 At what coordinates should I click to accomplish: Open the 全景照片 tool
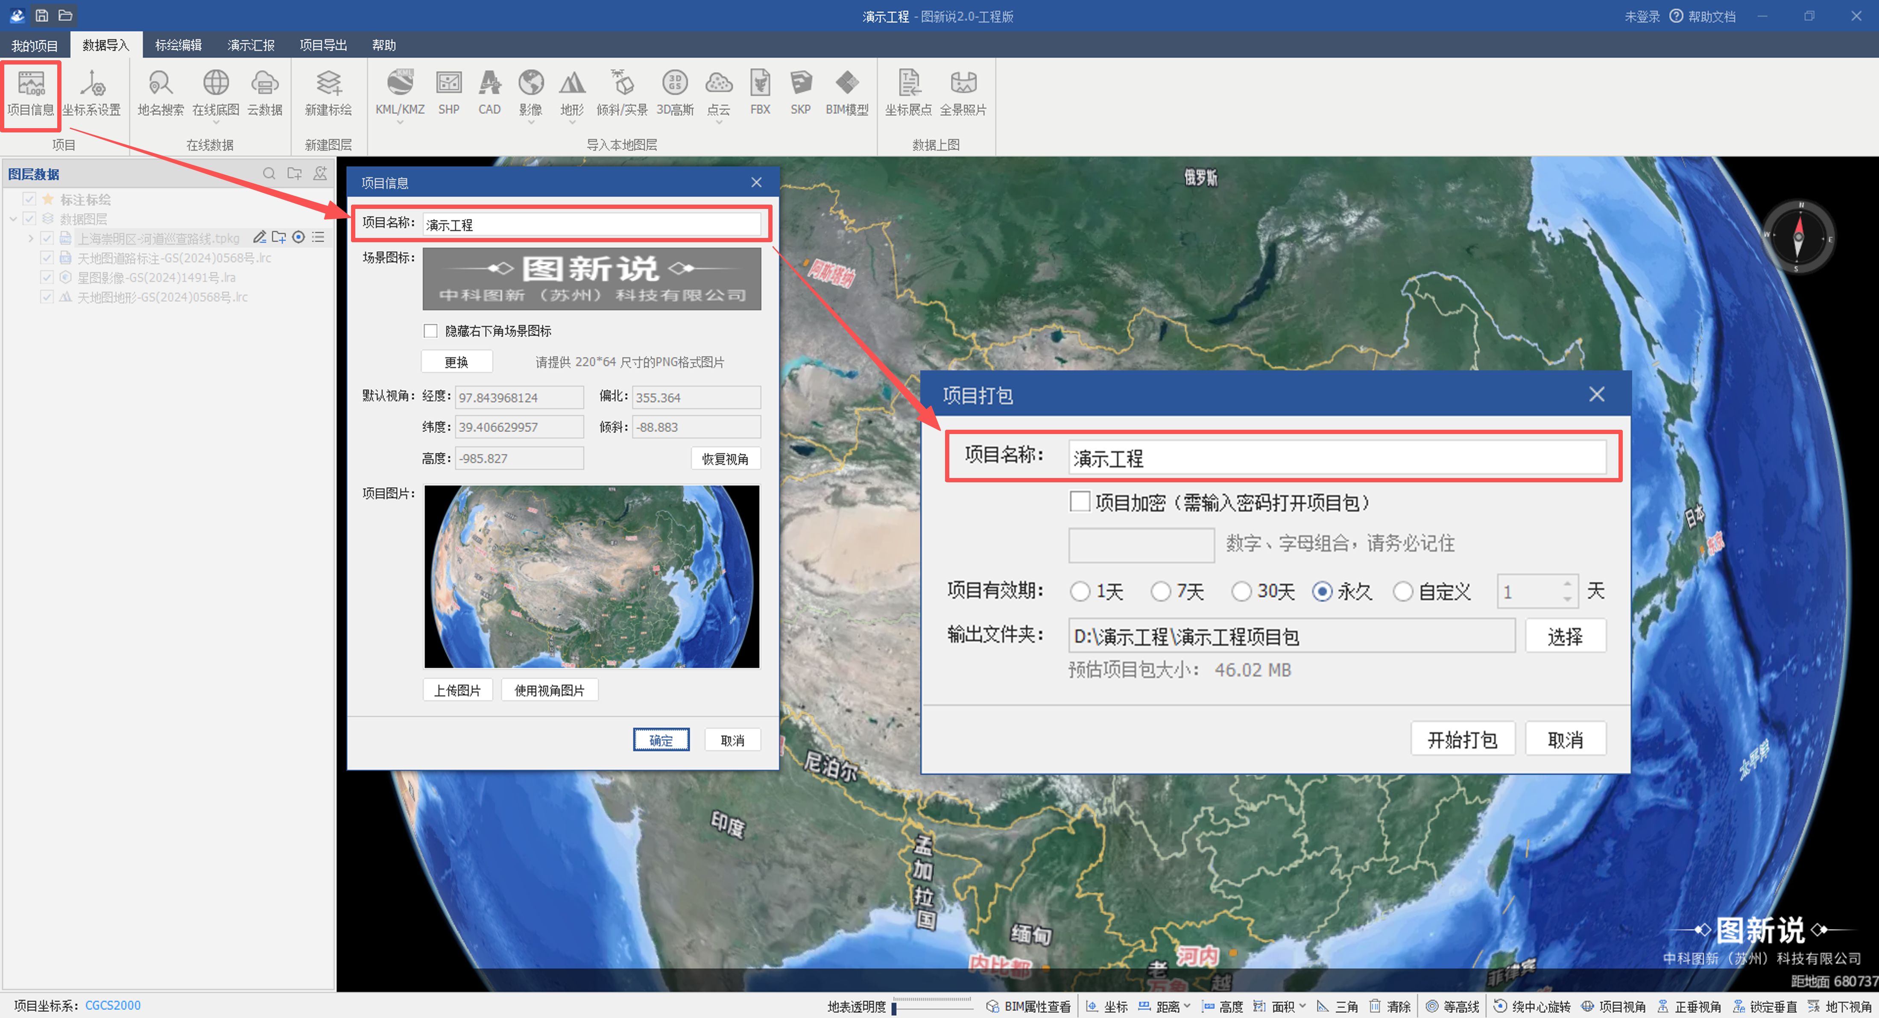tap(963, 94)
